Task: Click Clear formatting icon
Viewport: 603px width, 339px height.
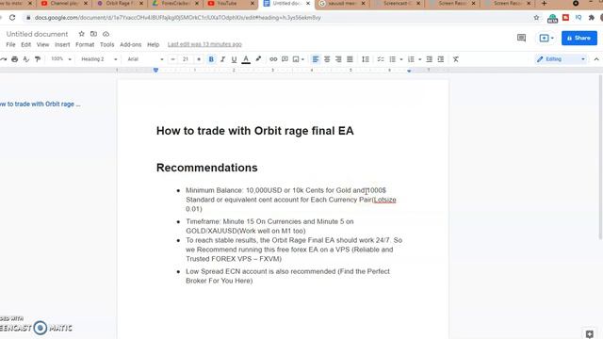Action: (x=456, y=59)
